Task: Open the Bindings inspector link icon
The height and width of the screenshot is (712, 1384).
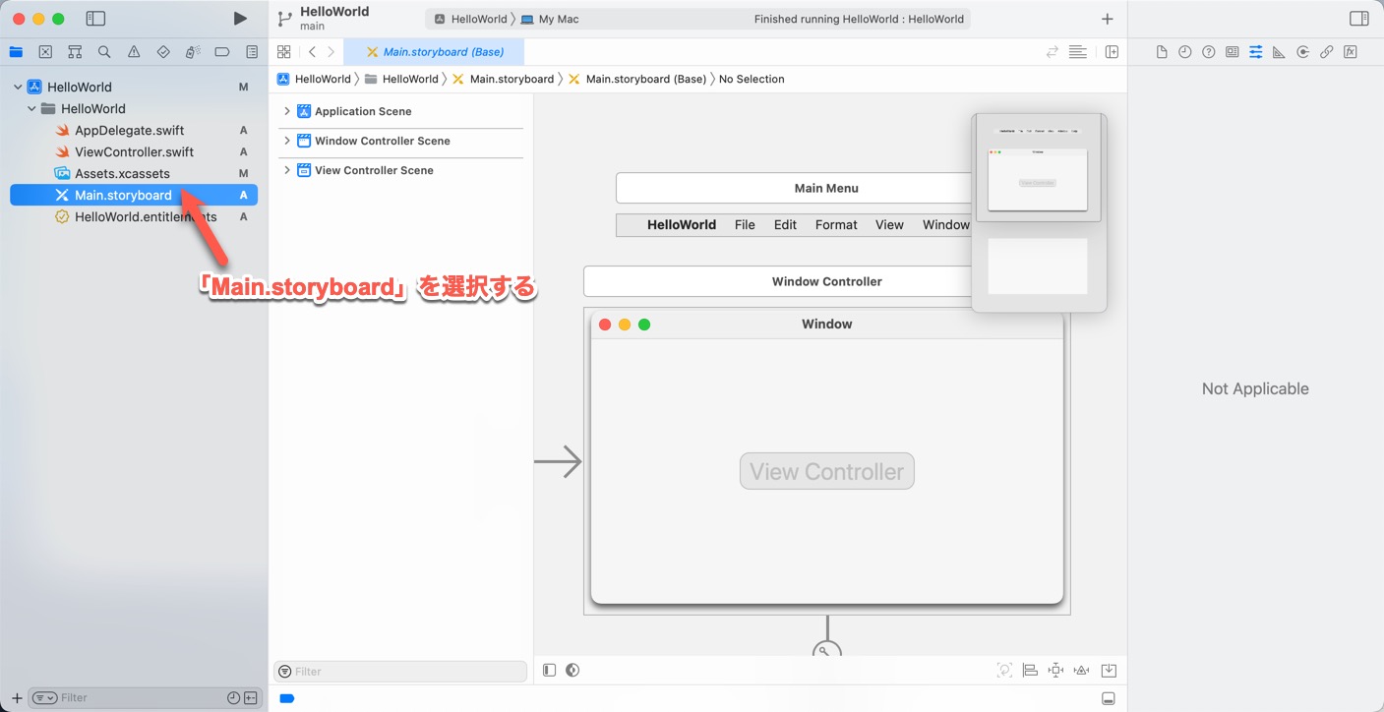Action: click(x=1327, y=52)
